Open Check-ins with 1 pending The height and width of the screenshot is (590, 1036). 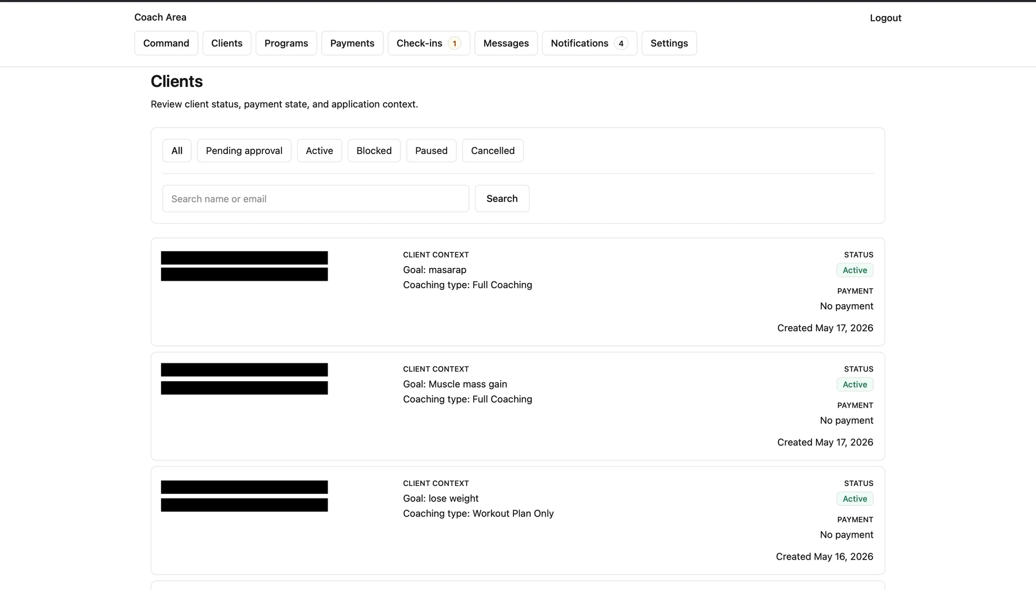(429, 43)
